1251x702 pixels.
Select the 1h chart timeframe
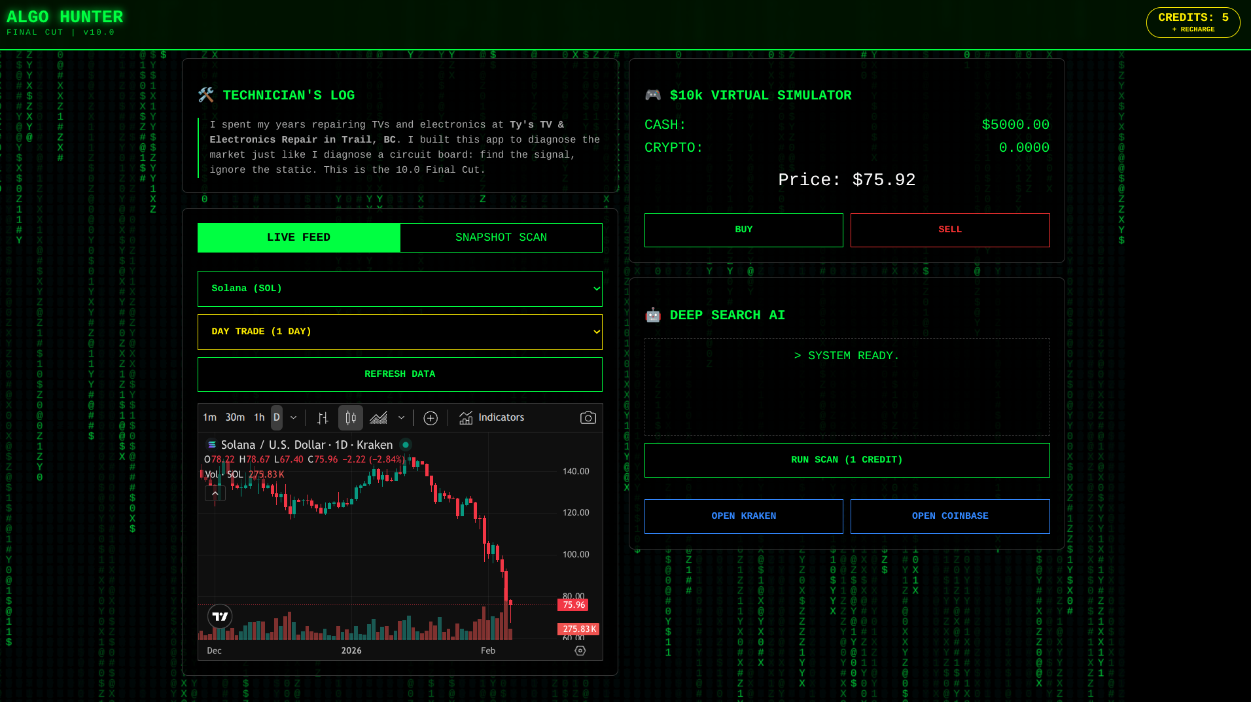point(258,417)
